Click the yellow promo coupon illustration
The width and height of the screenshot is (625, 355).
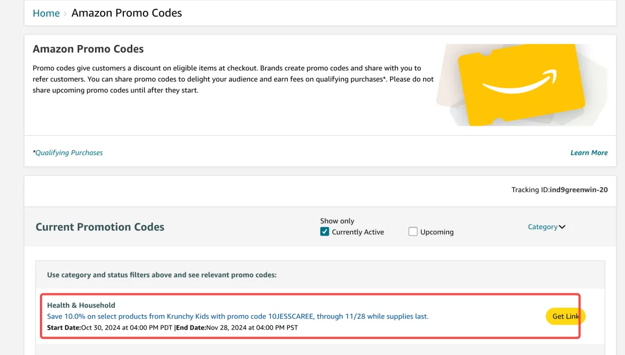pos(521,85)
